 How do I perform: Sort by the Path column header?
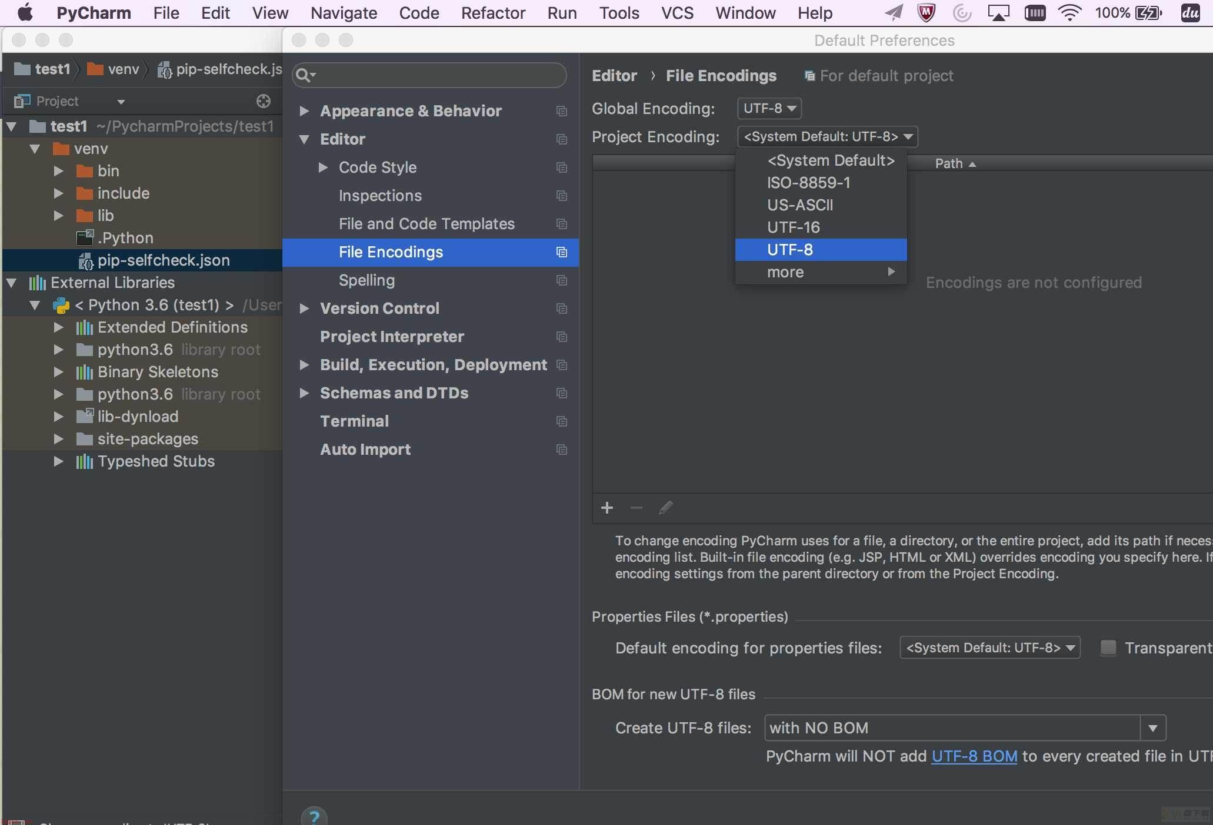tap(955, 163)
